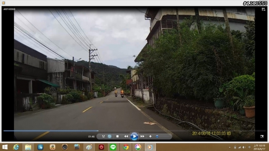The height and width of the screenshot is (151, 269).
Task: Open LINE from the taskbar
Action: click(113, 147)
